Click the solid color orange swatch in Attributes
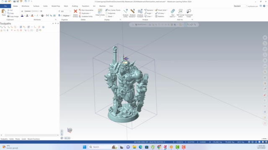 tap(32, 16)
